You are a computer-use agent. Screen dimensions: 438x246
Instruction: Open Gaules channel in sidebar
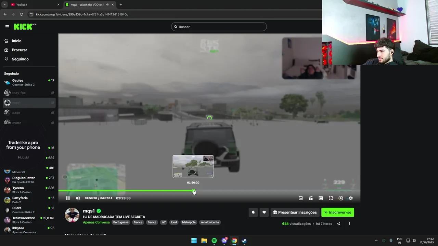pos(29,82)
